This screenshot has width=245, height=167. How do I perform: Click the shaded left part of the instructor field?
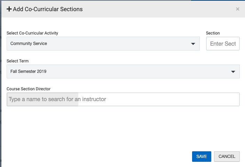pos(42,99)
